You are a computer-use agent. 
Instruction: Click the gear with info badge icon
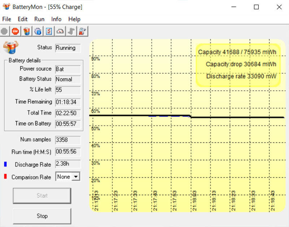(x=38, y=31)
